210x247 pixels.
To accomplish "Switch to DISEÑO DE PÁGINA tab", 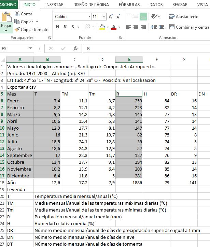I will pos(91,5).
